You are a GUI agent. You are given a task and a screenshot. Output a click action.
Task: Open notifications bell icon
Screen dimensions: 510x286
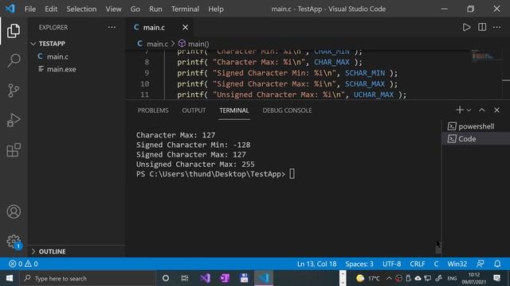tap(497, 264)
